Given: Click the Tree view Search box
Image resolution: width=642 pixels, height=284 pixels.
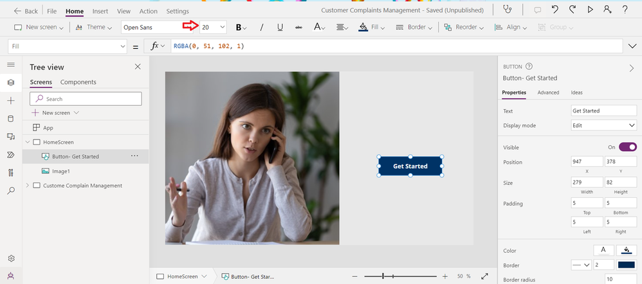Looking at the screenshot, I should coord(86,98).
